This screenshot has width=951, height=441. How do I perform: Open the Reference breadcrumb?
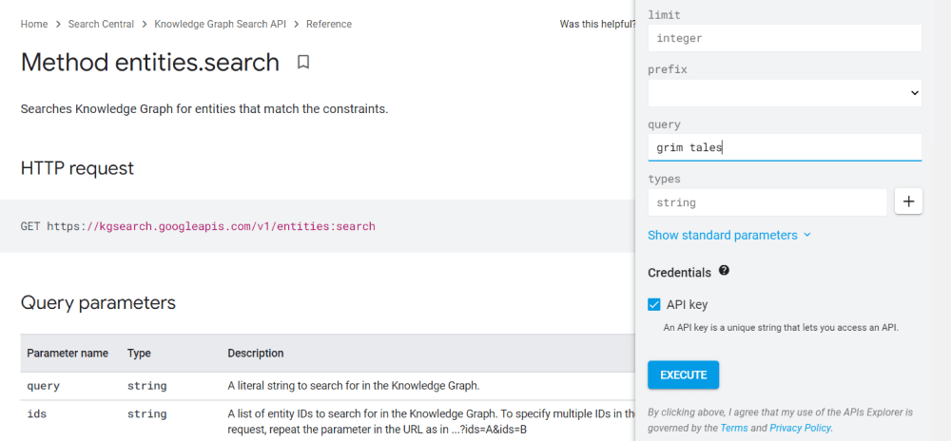[x=329, y=24]
